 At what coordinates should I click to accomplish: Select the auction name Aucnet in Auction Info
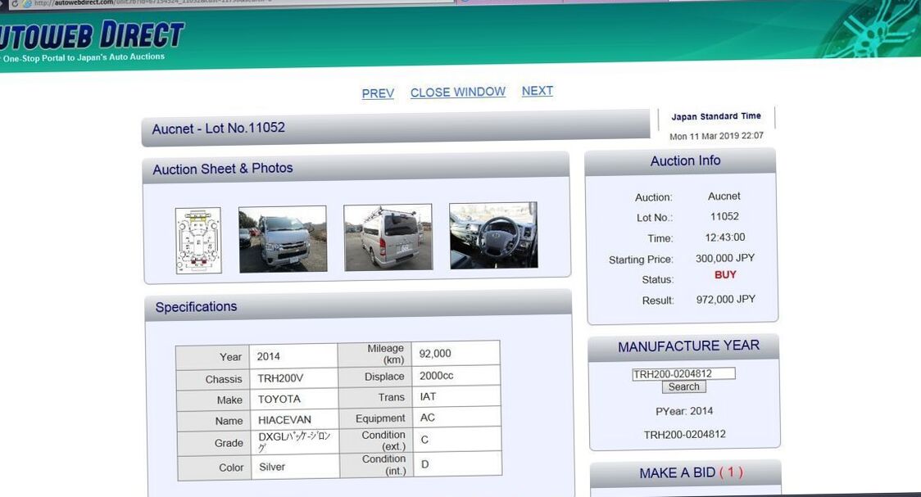click(724, 197)
